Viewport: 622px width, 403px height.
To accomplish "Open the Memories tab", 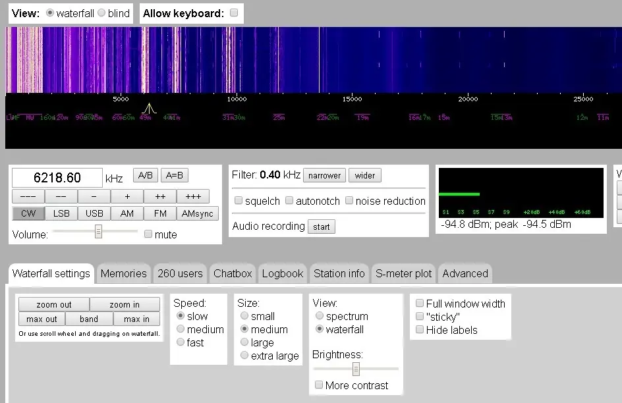I will click(x=123, y=273).
